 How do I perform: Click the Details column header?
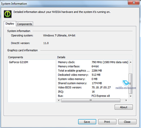[94, 57]
